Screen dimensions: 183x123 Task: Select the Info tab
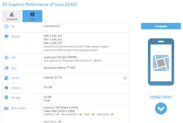click(32, 16)
